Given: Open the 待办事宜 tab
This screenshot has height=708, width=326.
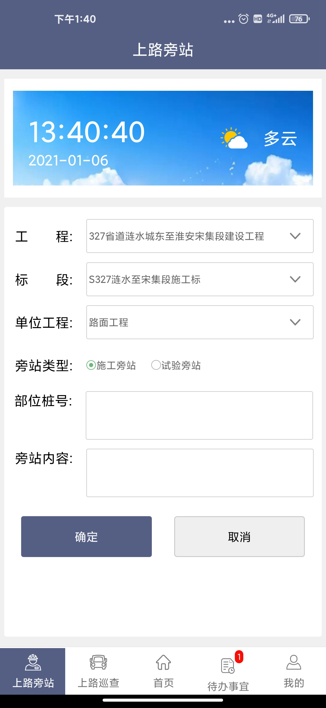Looking at the screenshot, I should pyautogui.click(x=228, y=671).
